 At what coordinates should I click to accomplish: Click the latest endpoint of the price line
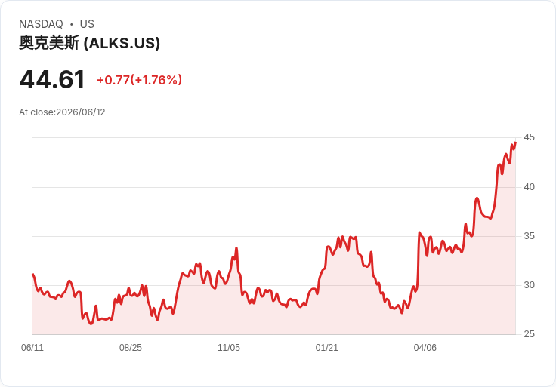pyautogui.click(x=515, y=143)
